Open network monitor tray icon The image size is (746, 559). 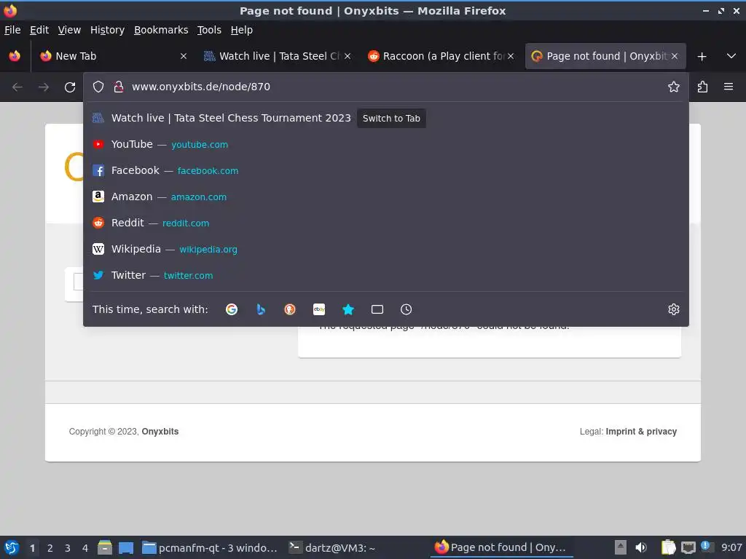(x=688, y=547)
